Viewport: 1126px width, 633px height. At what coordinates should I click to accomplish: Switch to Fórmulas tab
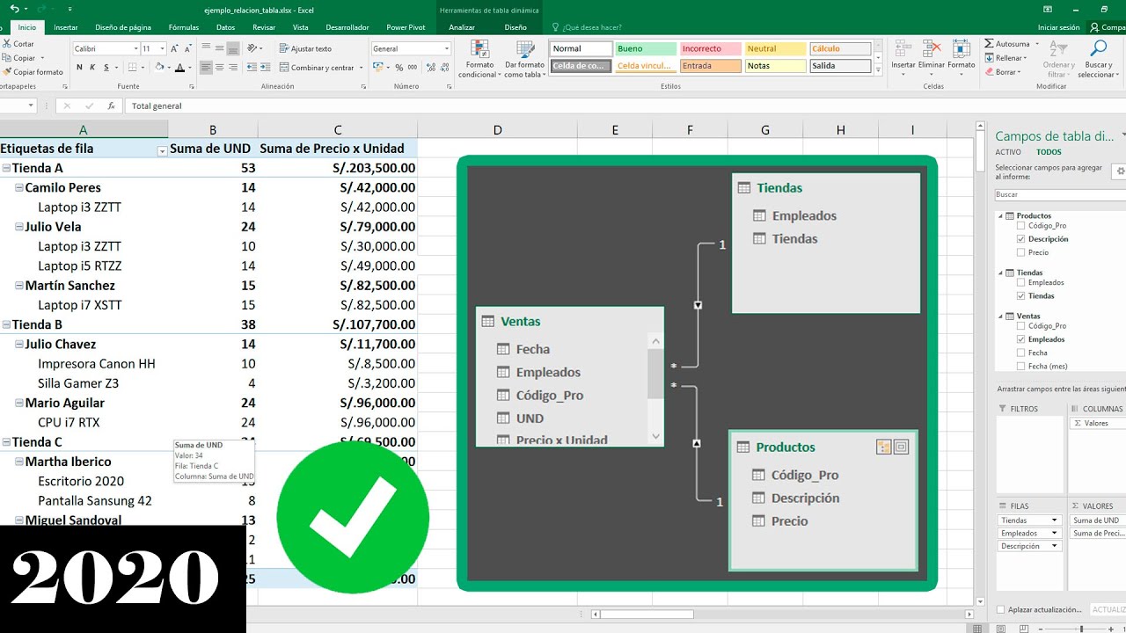[184, 27]
